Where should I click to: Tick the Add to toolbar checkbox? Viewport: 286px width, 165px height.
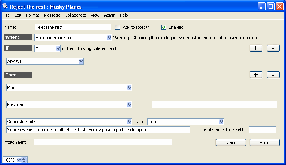pos(118,27)
